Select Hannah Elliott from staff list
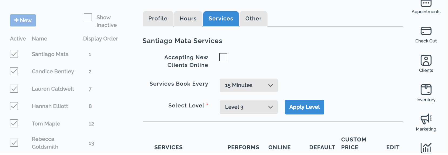Viewport: 448px width, 155px height. pyautogui.click(x=50, y=106)
